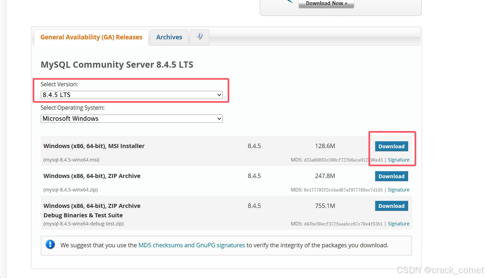The width and height of the screenshot is (485, 278).
Task: Select file name (mysql-8.4.5-winx64.msi)
Action: (71, 160)
